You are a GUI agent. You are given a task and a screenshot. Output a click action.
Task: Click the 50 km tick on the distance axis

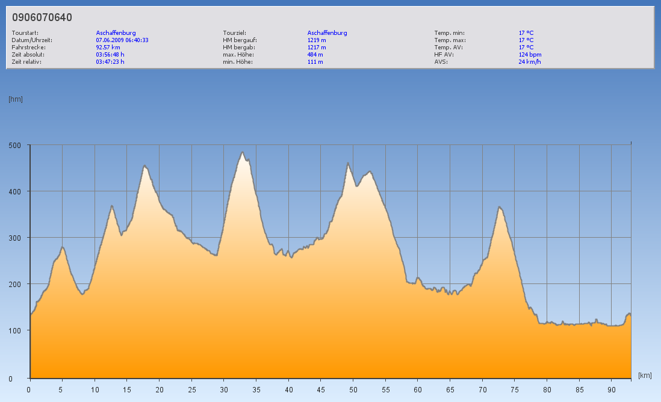click(x=353, y=390)
